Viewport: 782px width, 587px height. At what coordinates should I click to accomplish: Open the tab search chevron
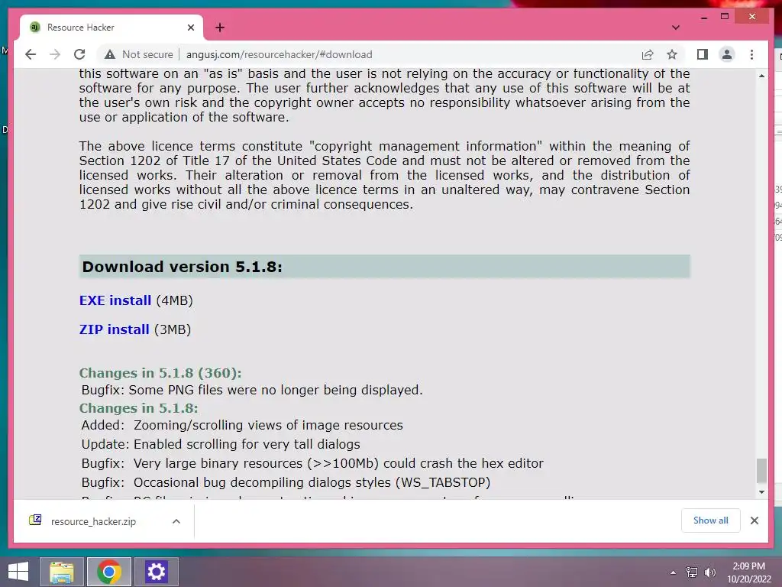pyautogui.click(x=676, y=28)
